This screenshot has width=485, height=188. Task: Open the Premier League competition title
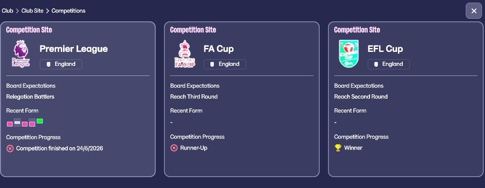(73, 48)
